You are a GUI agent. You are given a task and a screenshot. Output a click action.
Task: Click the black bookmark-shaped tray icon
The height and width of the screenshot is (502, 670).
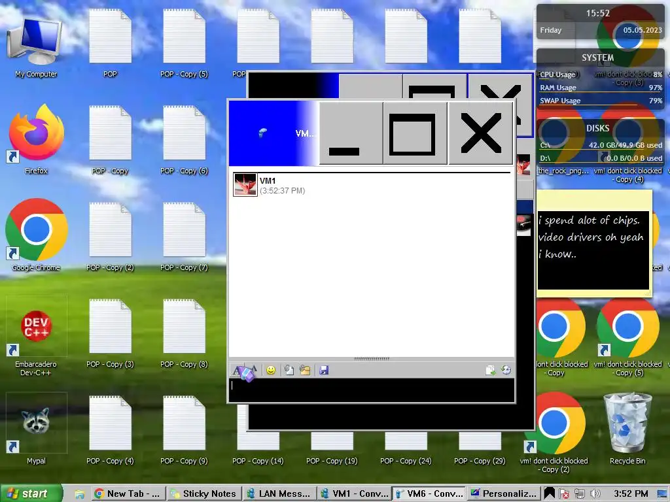[x=550, y=494]
